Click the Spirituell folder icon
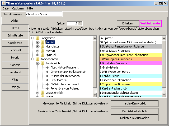Screen dimensions: 169x126 [42, 55]
